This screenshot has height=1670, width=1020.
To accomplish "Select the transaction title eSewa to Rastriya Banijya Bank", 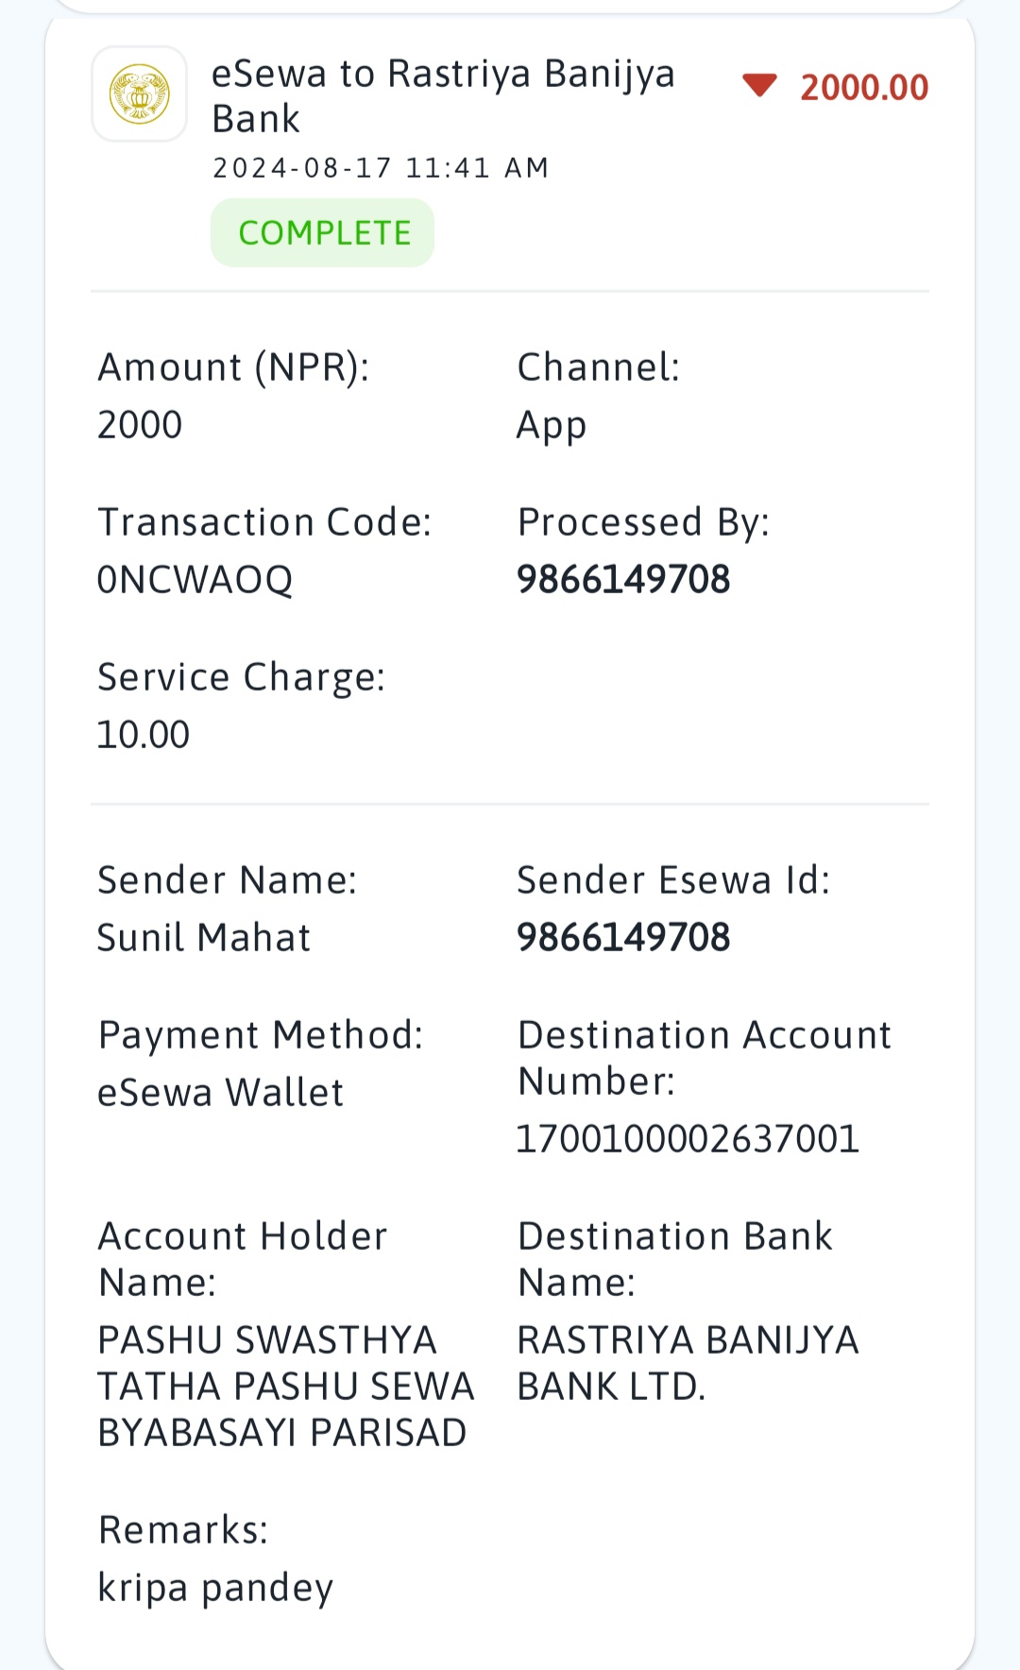I will 443,96.
